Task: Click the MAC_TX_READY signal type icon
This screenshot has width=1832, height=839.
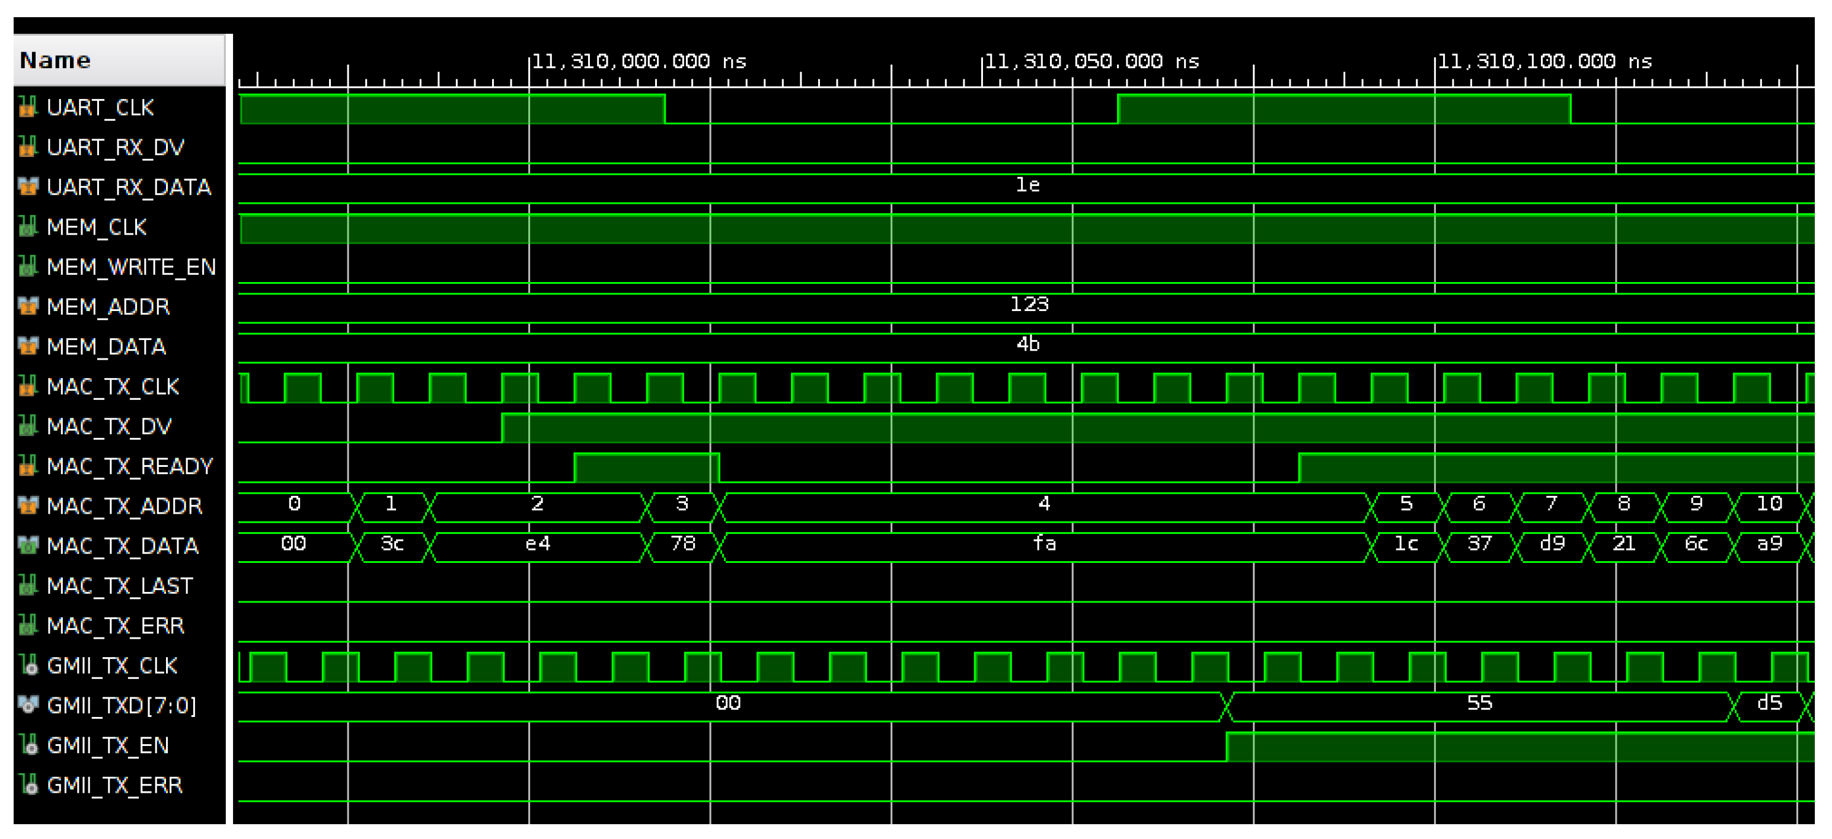Action: [x=28, y=466]
